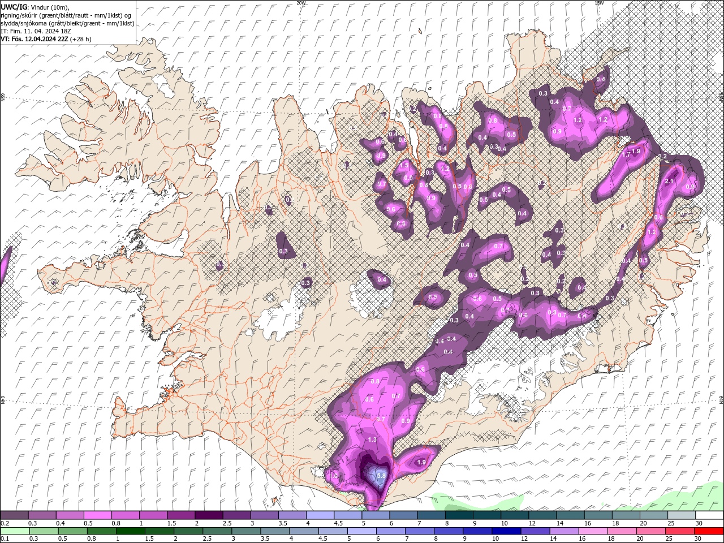Click the valid time 'VT: Fös. 12.04.2024 22Z'

coord(35,39)
